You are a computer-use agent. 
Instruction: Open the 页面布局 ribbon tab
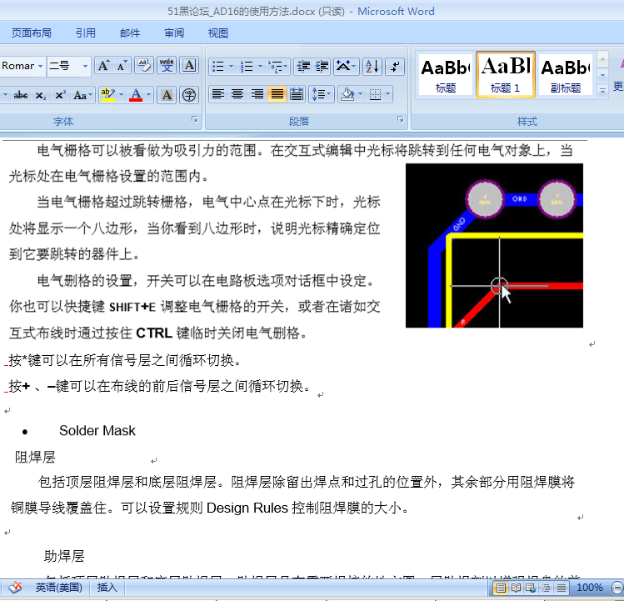32,33
